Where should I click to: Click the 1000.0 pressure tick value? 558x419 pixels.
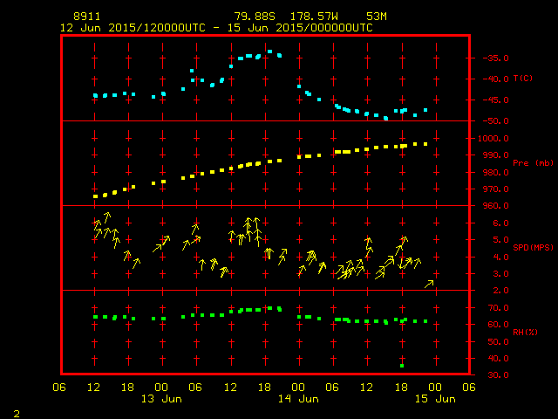491,139
